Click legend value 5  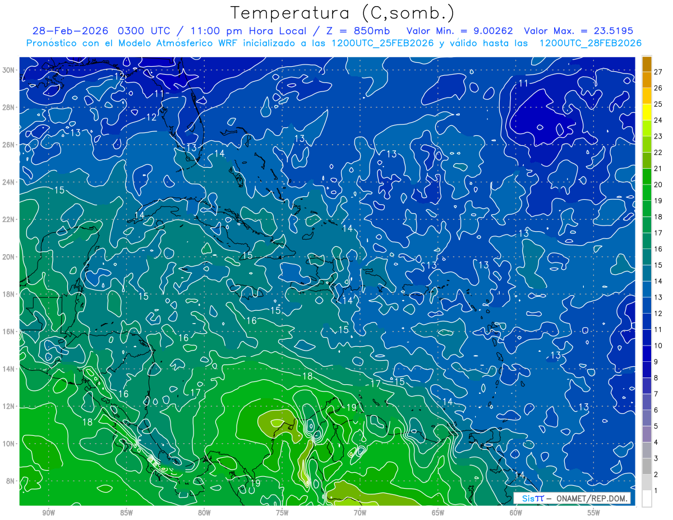coord(657,426)
